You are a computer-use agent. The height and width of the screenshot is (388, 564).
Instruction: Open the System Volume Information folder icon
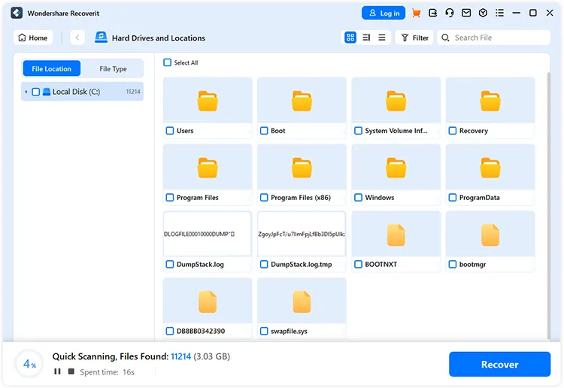(x=396, y=101)
